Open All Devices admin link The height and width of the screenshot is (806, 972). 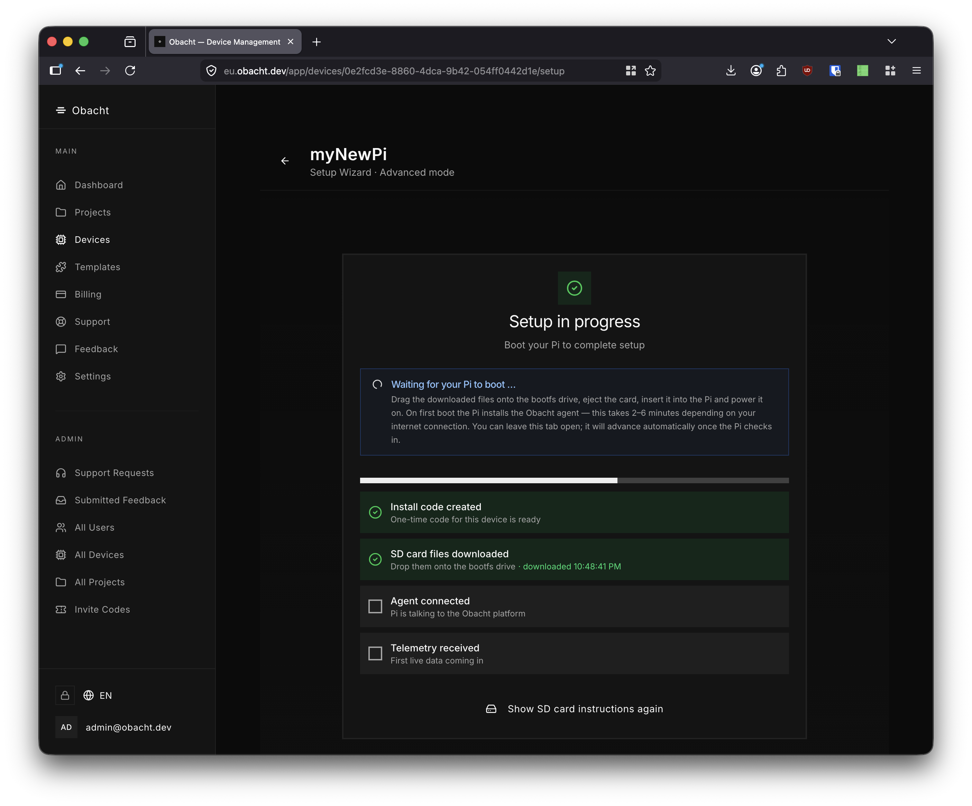(x=90, y=555)
